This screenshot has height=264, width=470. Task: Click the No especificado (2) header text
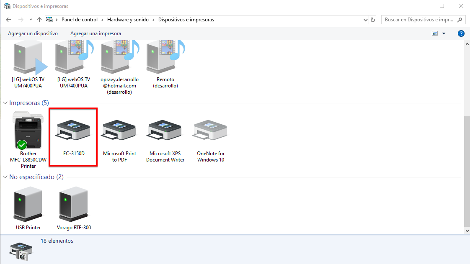pos(36,177)
